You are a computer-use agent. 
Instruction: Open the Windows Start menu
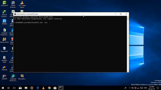(x=3, y=88)
